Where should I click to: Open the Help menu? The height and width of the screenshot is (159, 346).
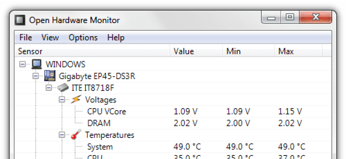pos(116,37)
